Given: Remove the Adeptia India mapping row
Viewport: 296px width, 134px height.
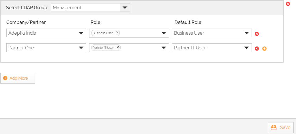Looking at the screenshot, I should 257,34.
